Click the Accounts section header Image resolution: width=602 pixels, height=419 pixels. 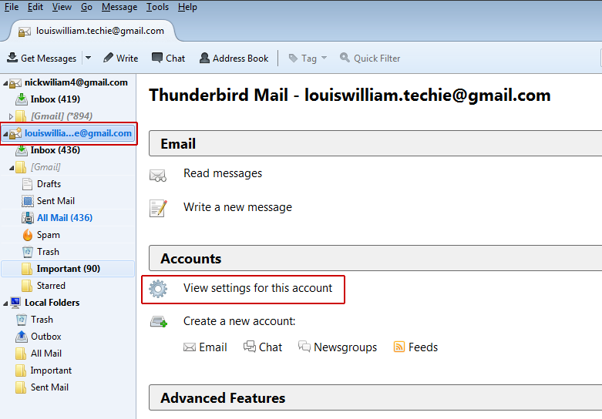coord(375,258)
